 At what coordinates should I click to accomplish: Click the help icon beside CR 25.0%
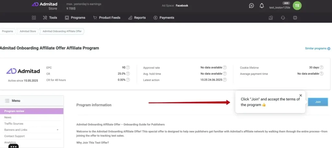(128, 74)
